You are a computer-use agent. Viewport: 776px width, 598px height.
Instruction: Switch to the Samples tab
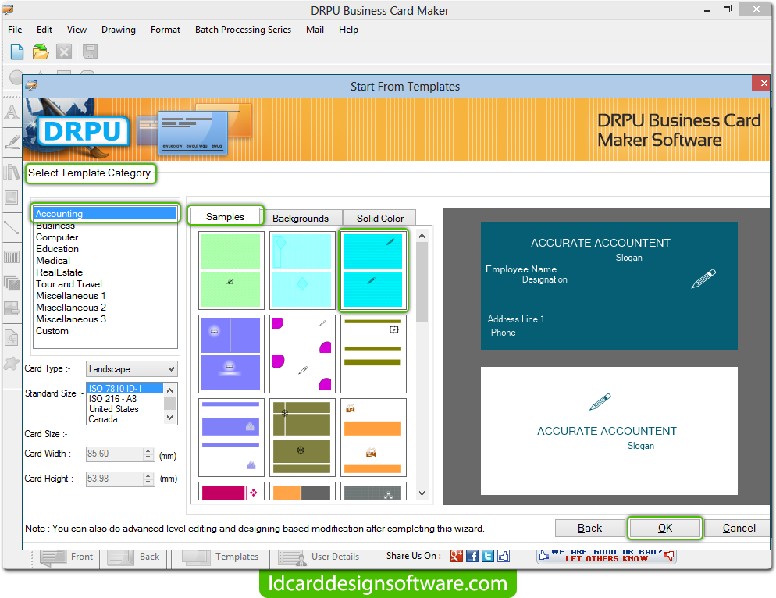(225, 217)
